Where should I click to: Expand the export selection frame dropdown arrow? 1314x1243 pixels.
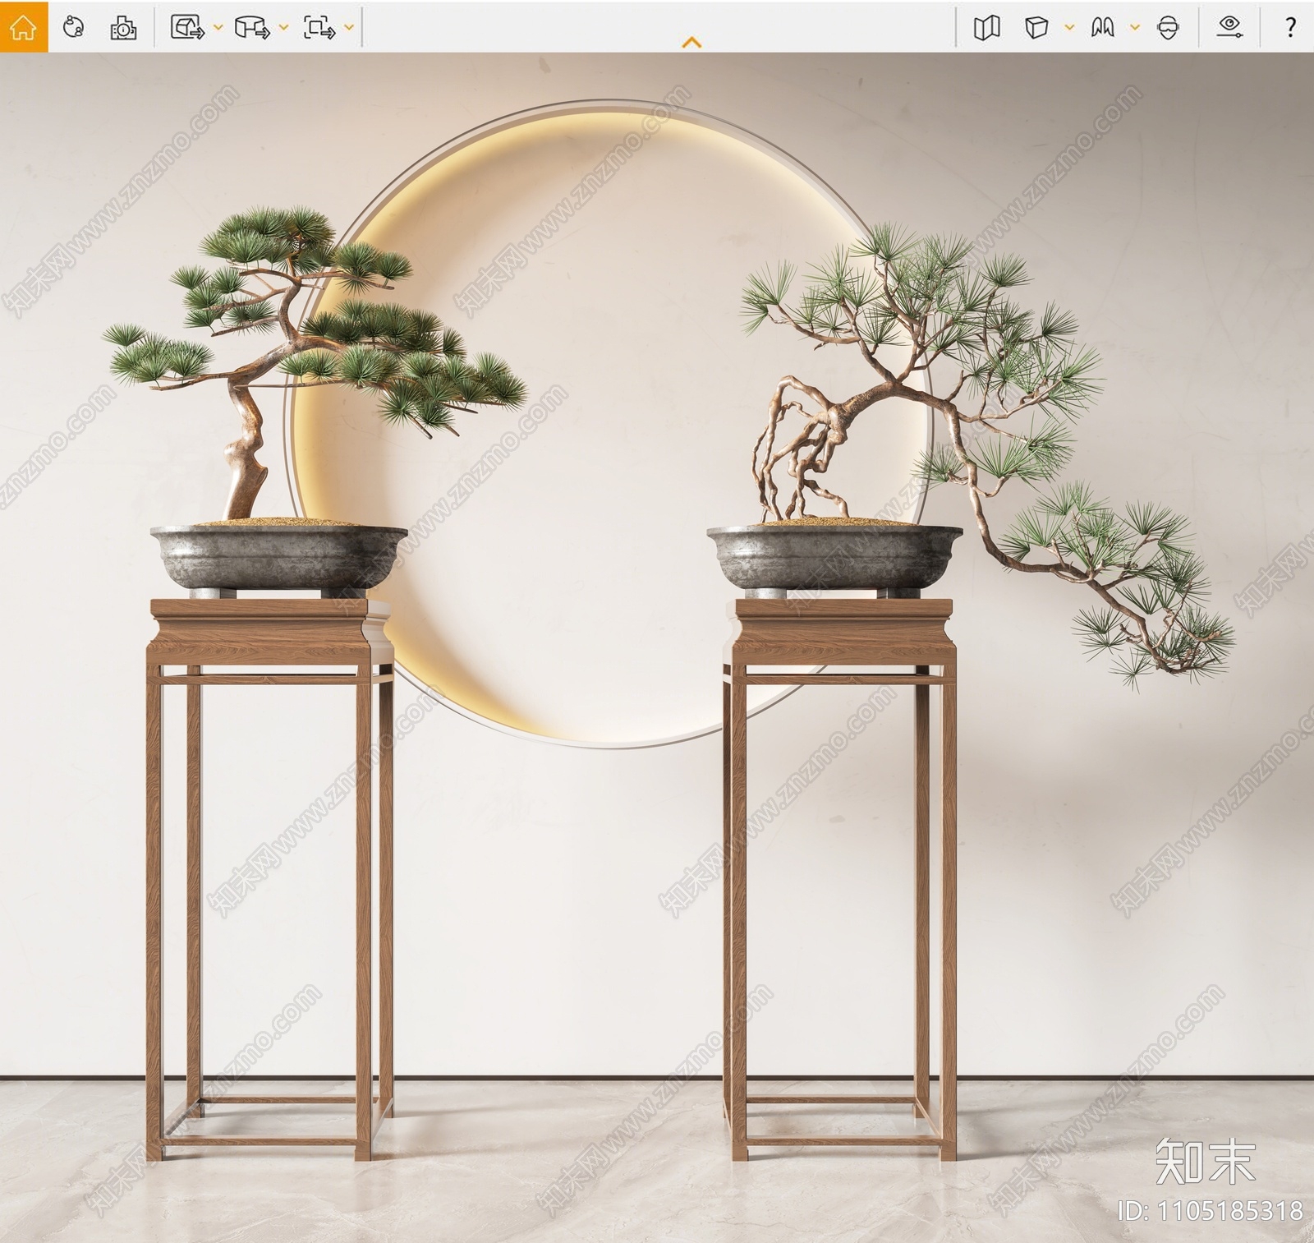(x=349, y=27)
